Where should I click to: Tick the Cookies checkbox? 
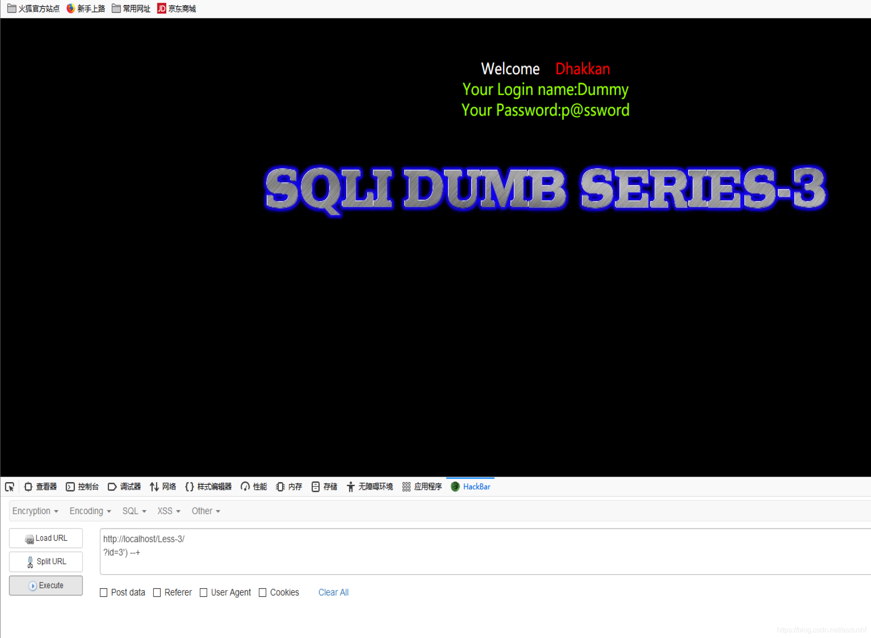[263, 593]
